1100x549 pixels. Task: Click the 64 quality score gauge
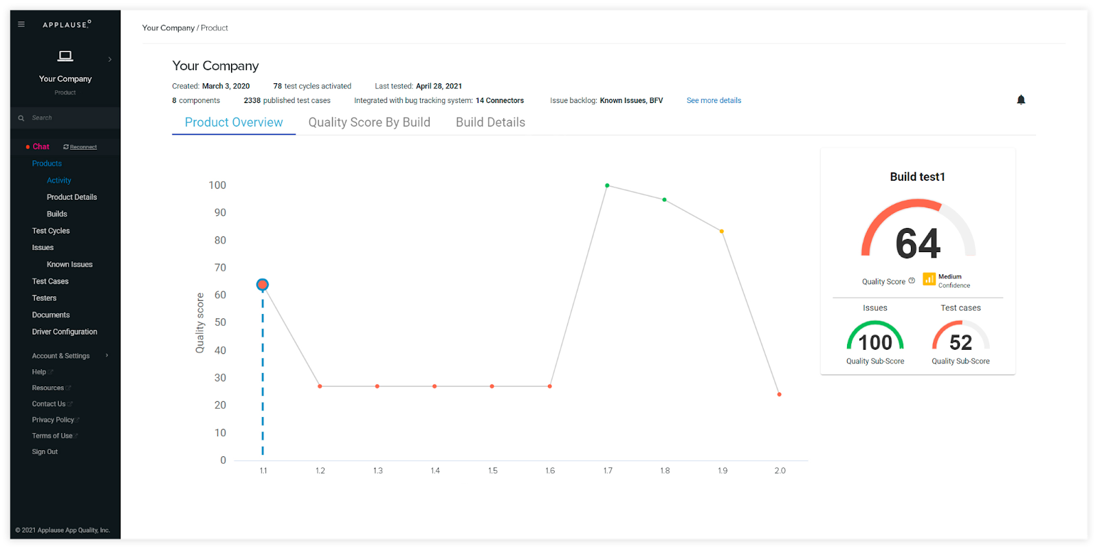pyautogui.click(x=918, y=229)
